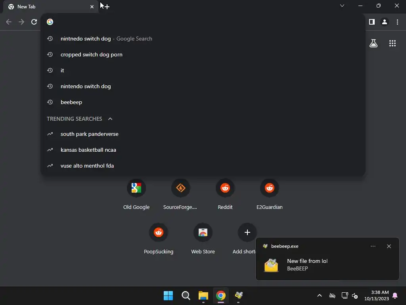Open the Windows Start menu
The width and height of the screenshot is (406, 305).
tap(168, 295)
